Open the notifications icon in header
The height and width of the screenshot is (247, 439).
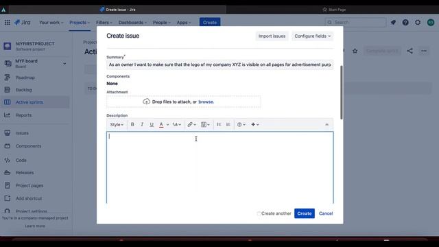[x=393, y=23]
